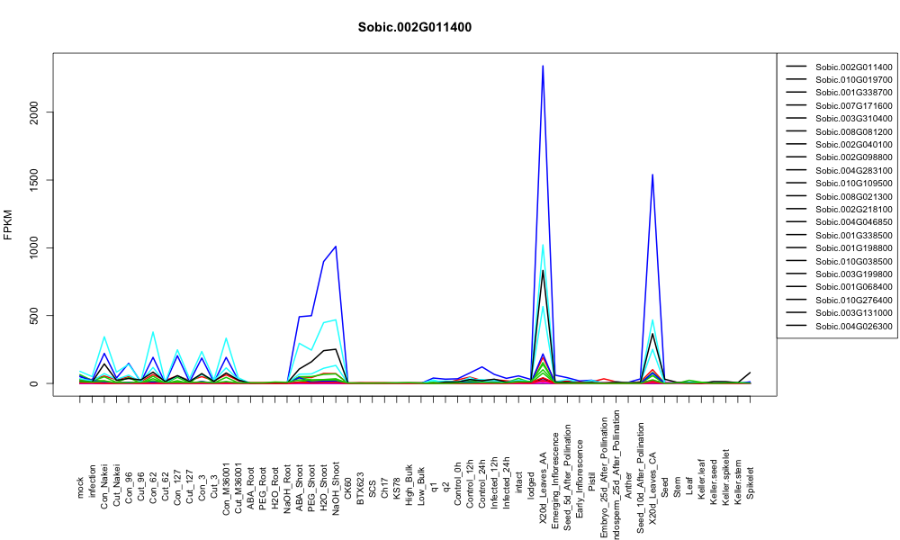Click the 2000 tick on y-axis
Image resolution: width=900 pixels, height=540 pixels.
[x=34, y=112]
